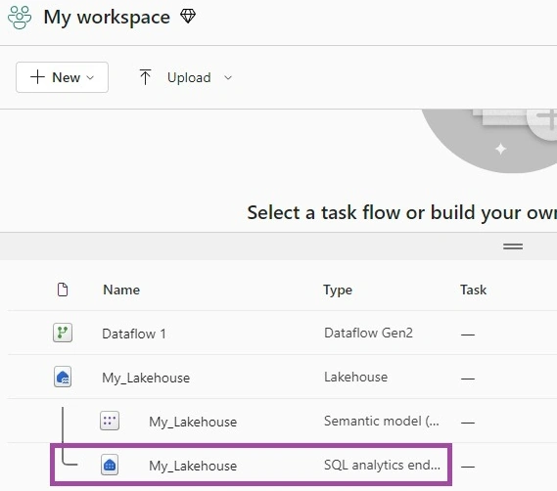Grab the task flow panel resize handle
Screen dimensions: 557x491
[513, 246]
